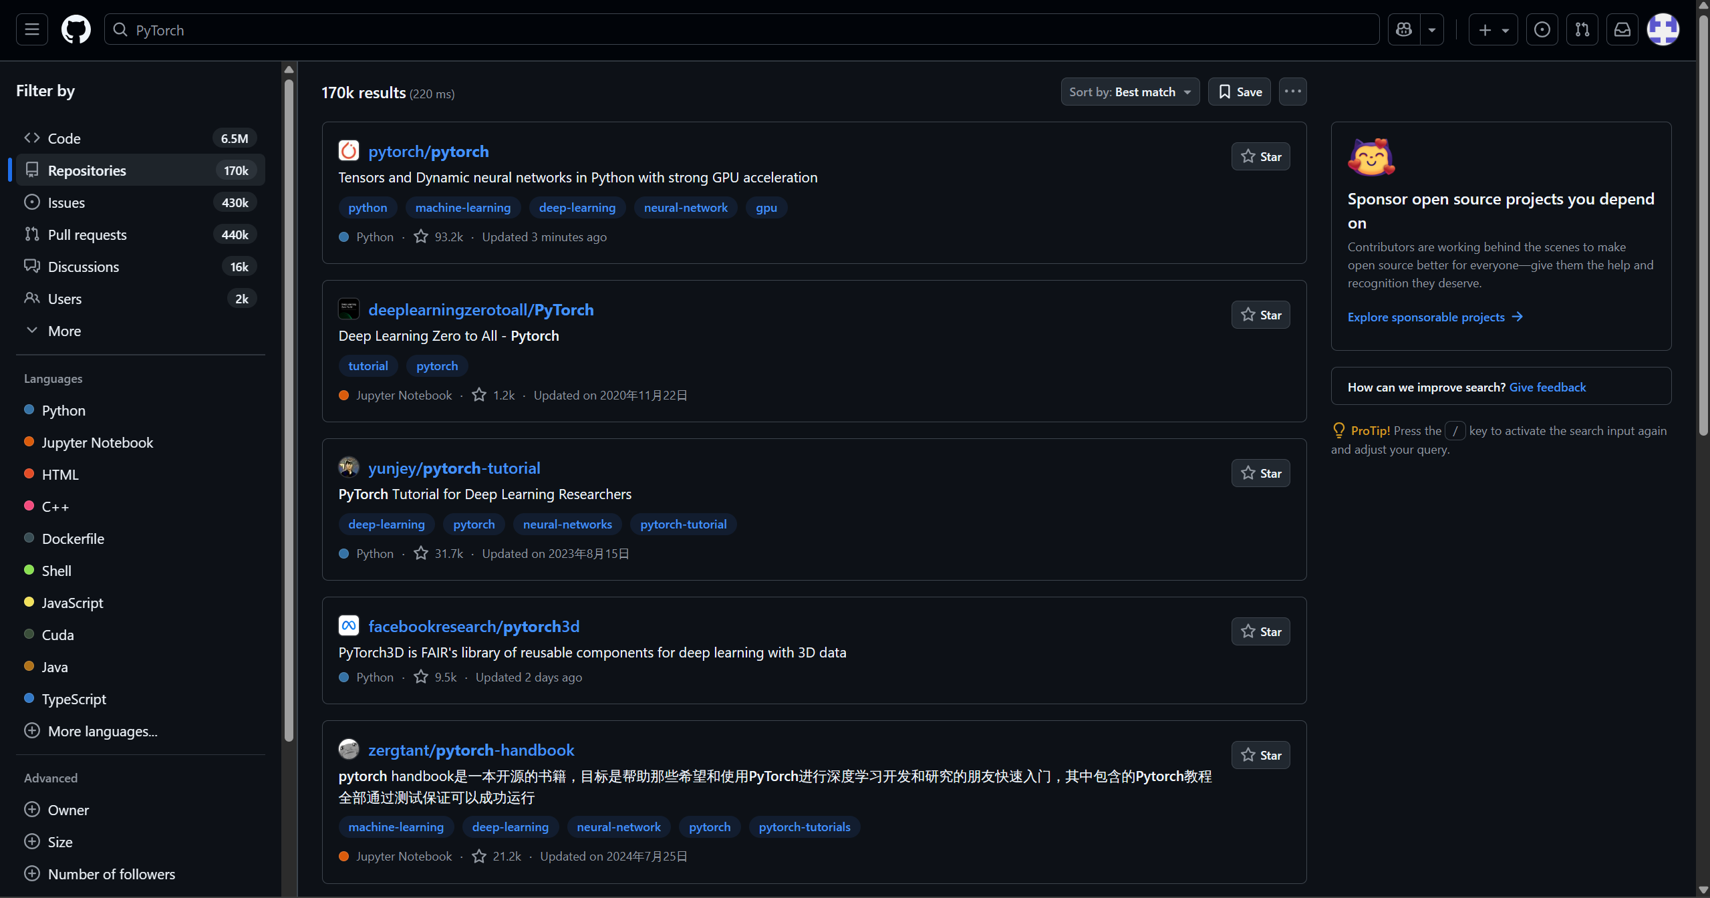Open the user profile avatar
This screenshot has width=1710, height=898.
pyautogui.click(x=1663, y=29)
